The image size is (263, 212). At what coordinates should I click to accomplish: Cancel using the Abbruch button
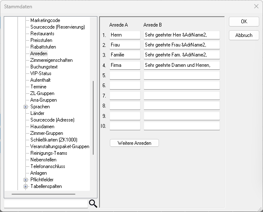pyautogui.click(x=244, y=35)
